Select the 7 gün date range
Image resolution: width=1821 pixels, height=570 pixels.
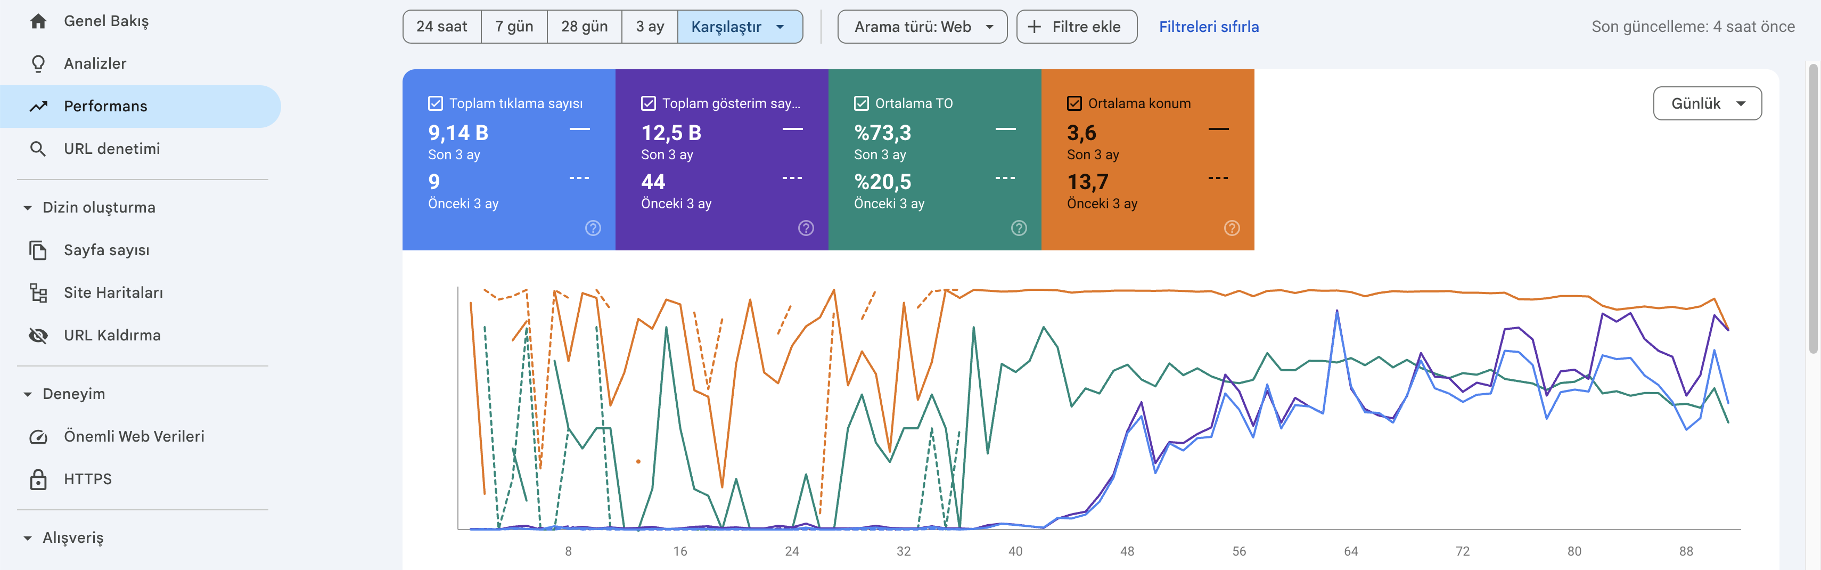[x=514, y=27]
